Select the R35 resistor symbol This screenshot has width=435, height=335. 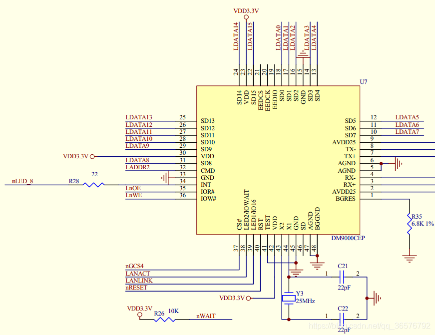pyautogui.click(x=410, y=224)
